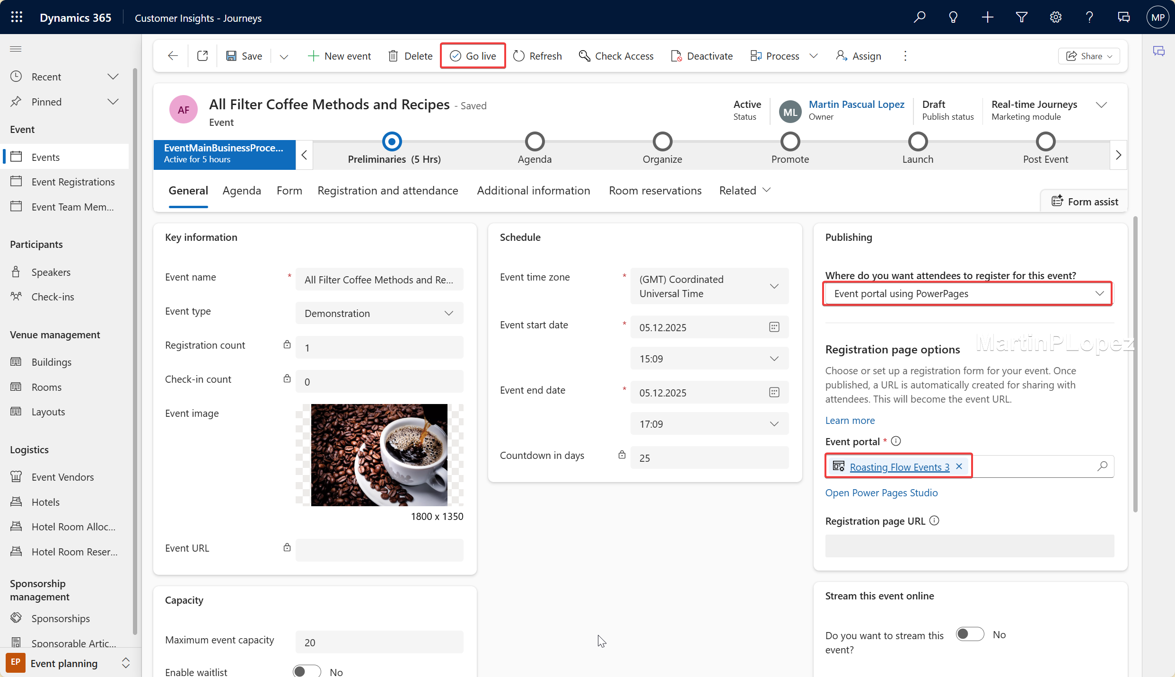Open the Room reservations tab
The width and height of the screenshot is (1175, 677).
tap(655, 190)
